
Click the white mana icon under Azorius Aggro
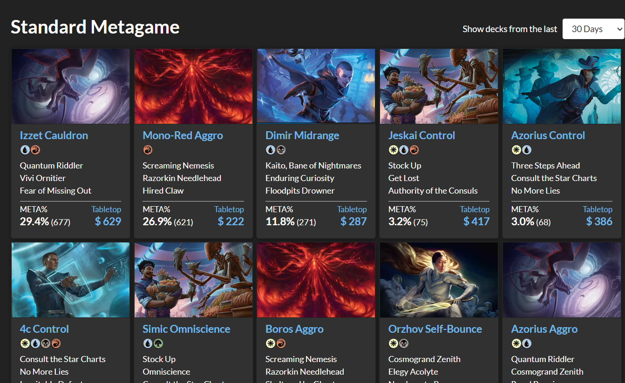[516, 343]
